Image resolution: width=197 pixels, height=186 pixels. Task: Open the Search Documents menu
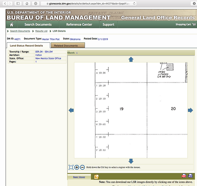click(38, 25)
